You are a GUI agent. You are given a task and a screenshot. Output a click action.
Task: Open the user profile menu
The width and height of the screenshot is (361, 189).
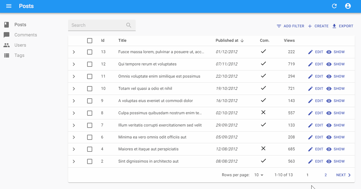tap(348, 6)
